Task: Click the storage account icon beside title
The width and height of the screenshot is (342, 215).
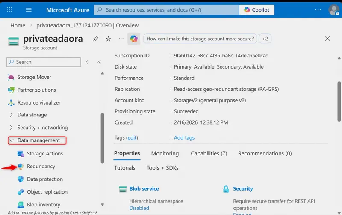Action: pyautogui.click(x=14, y=42)
